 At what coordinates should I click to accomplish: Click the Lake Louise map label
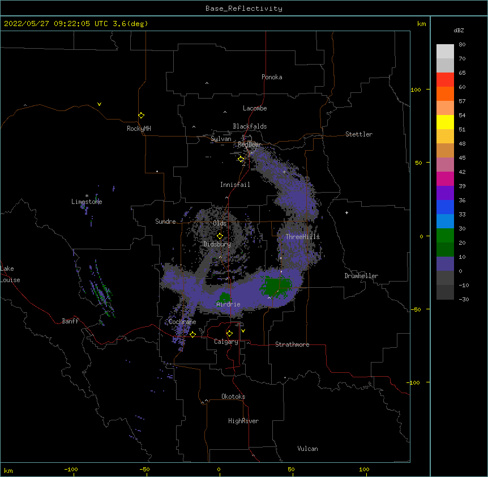10,274
